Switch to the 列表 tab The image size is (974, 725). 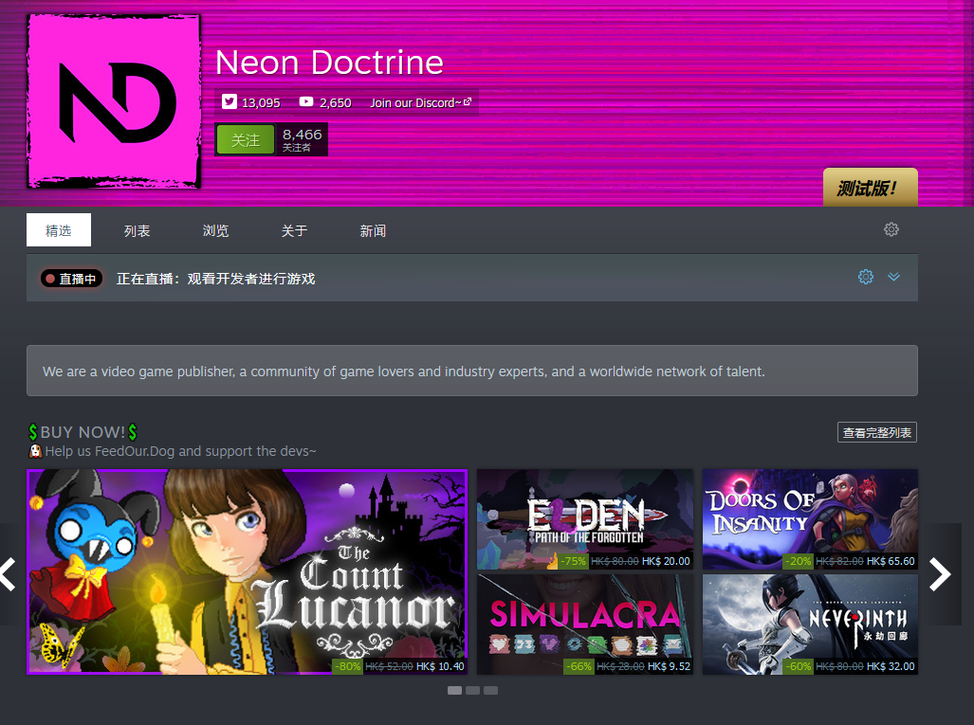click(137, 231)
